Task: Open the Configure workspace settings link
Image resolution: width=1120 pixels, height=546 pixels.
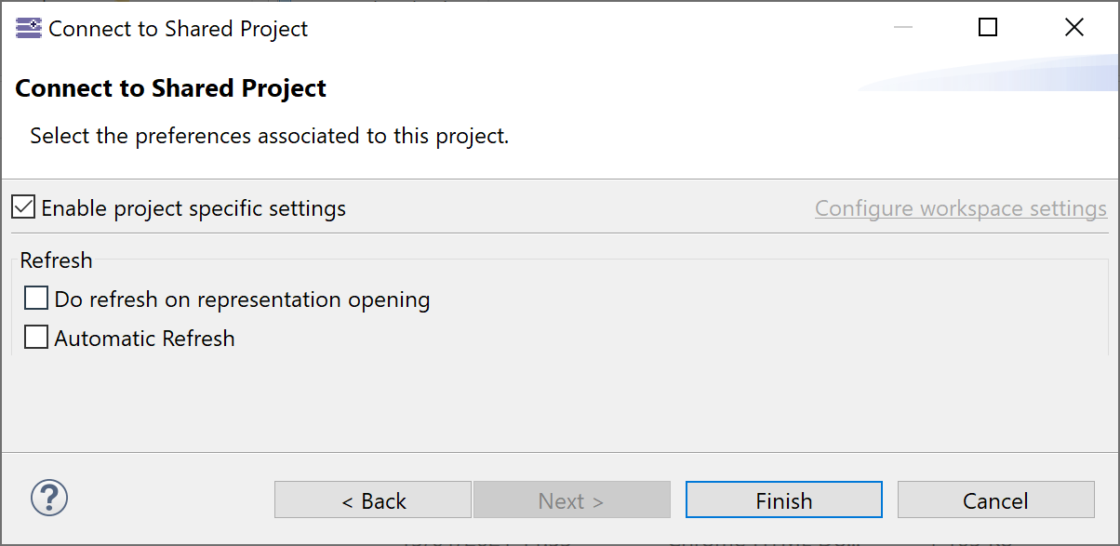Action: [x=960, y=208]
